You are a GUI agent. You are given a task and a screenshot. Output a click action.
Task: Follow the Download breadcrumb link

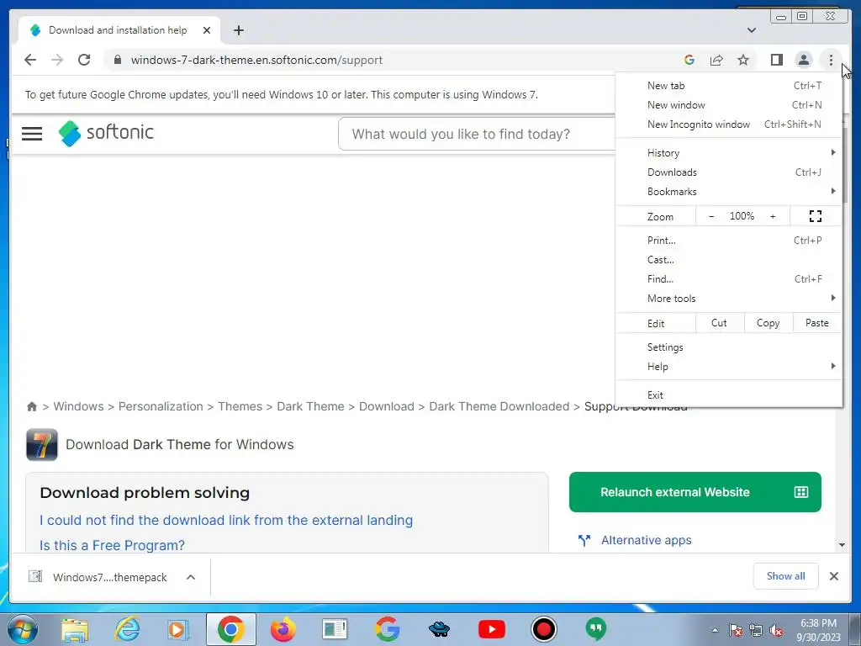[387, 406]
